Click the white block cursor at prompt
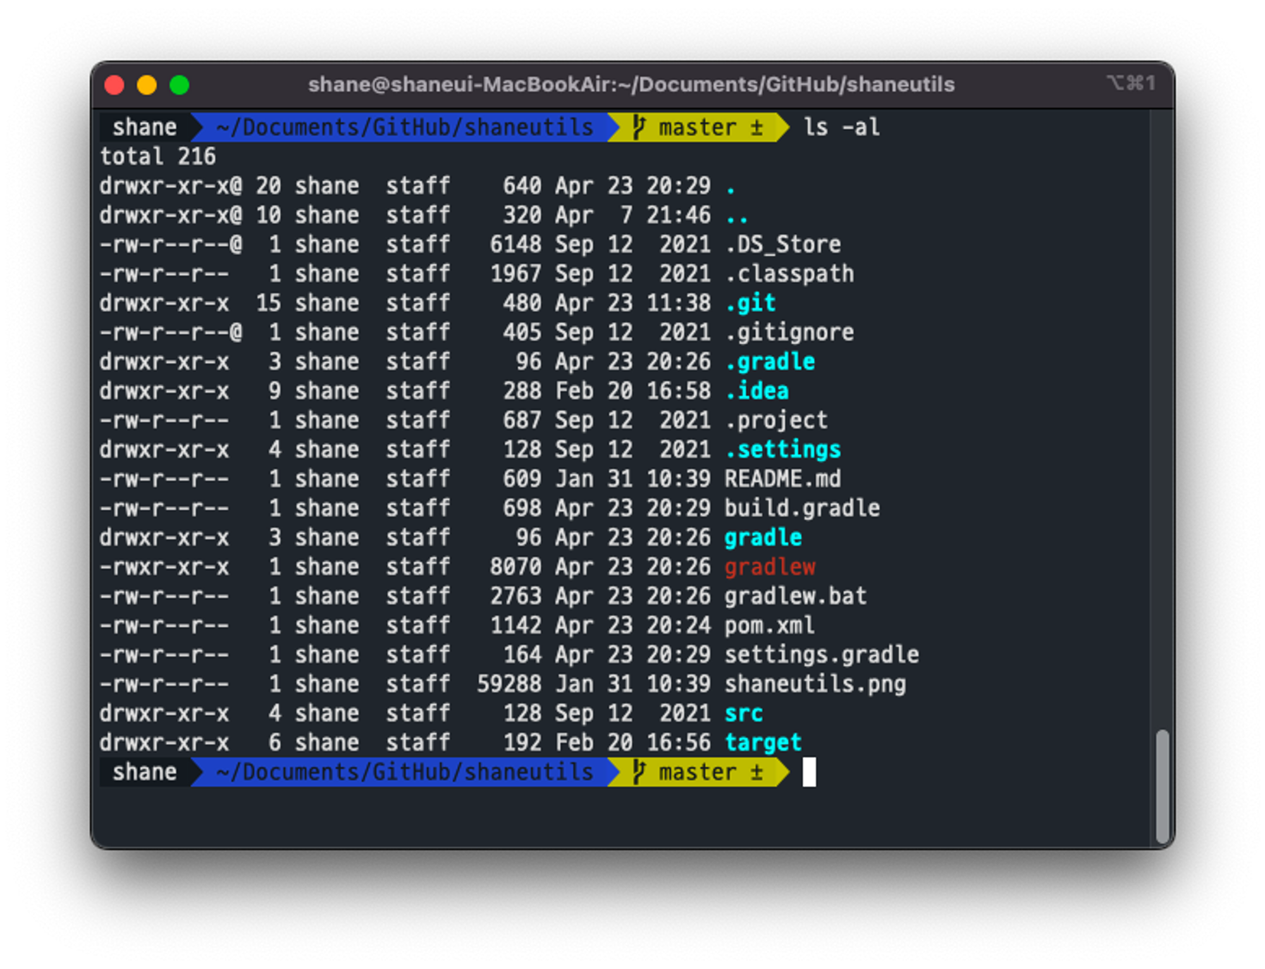Screen dimensions: 1265x969 [809, 772]
